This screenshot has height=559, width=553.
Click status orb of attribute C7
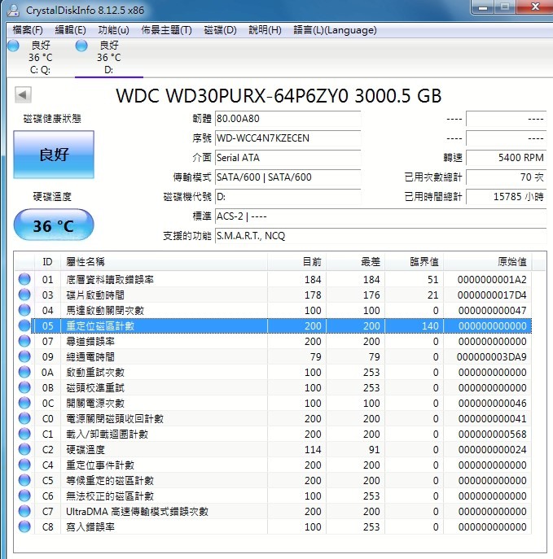[24, 511]
